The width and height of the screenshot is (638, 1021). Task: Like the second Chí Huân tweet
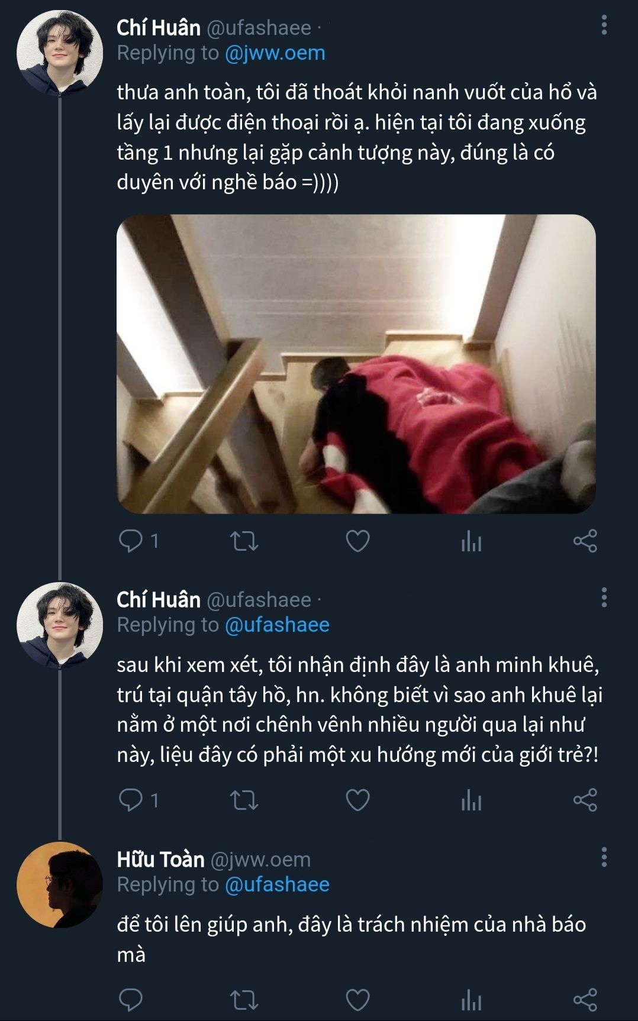[357, 800]
